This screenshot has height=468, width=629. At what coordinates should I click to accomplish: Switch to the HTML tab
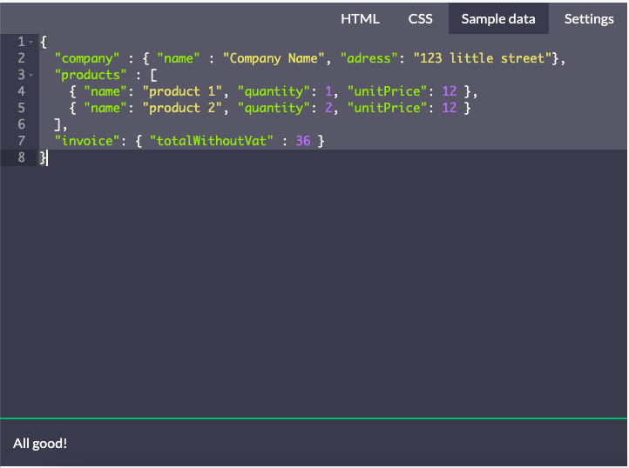360,19
